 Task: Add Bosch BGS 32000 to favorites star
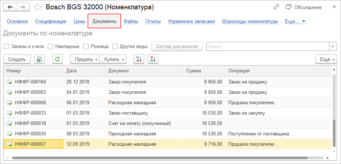pos(37,7)
